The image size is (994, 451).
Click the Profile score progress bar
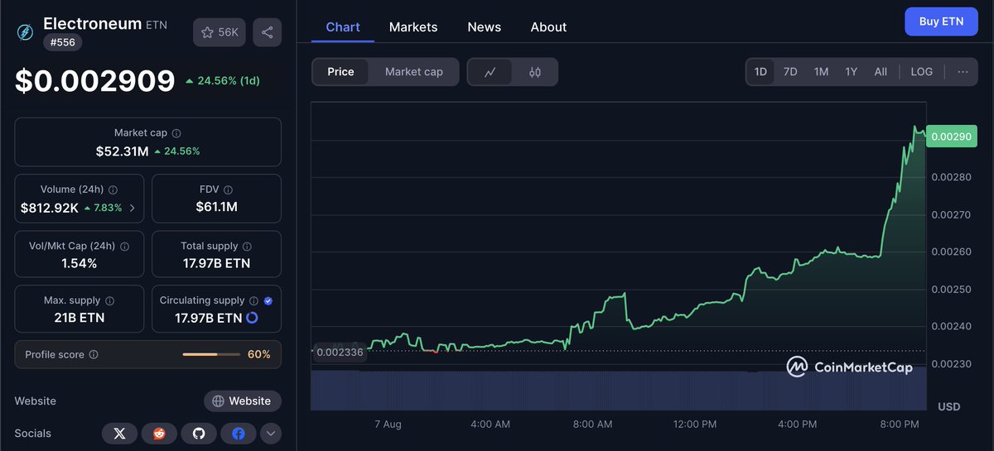(210, 355)
